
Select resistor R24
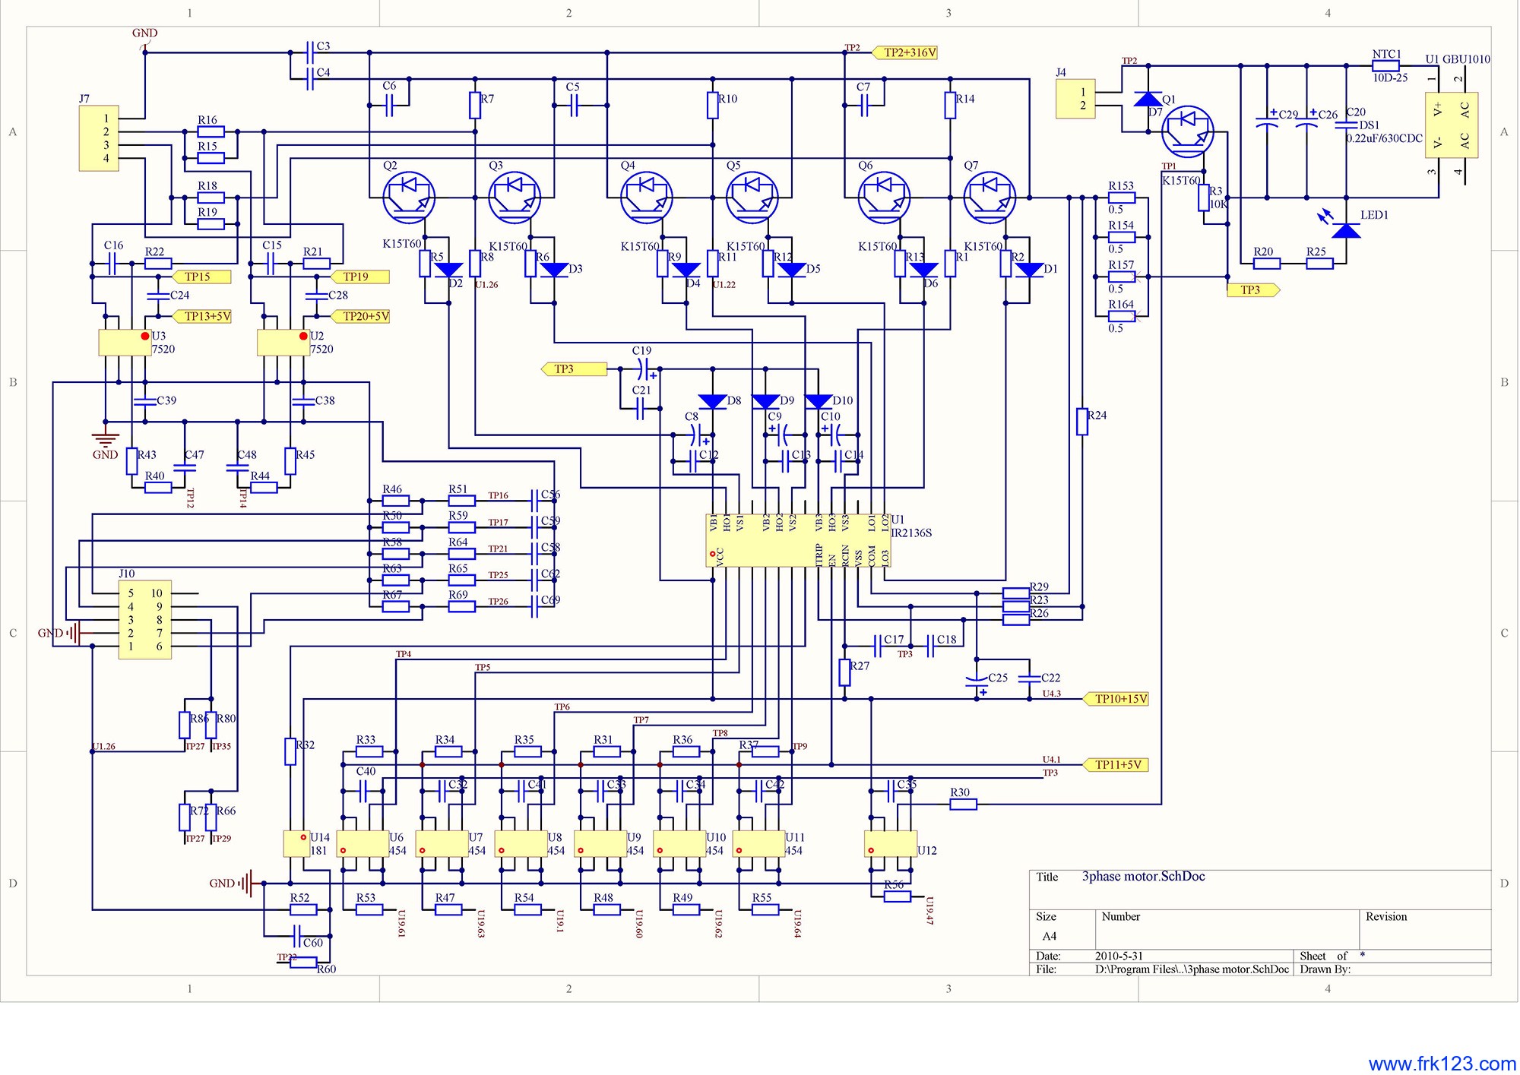click(1081, 422)
